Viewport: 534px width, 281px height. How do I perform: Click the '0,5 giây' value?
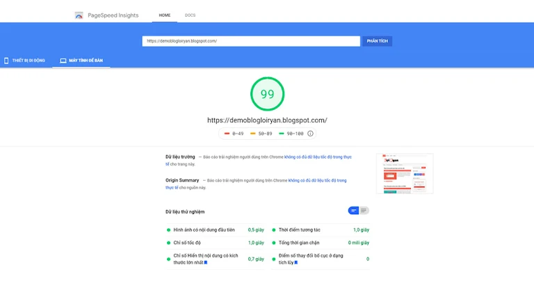[x=256, y=230]
